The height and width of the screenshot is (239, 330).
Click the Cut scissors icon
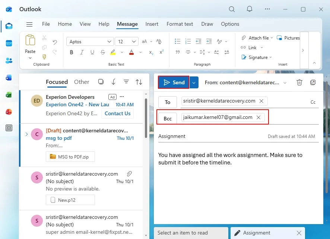tap(44, 38)
